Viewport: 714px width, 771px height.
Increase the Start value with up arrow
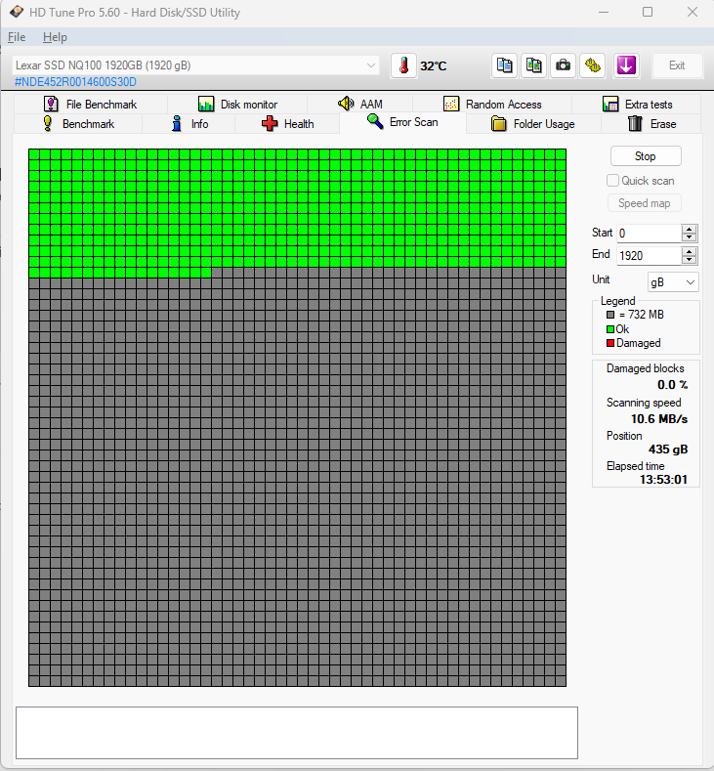[x=689, y=229]
